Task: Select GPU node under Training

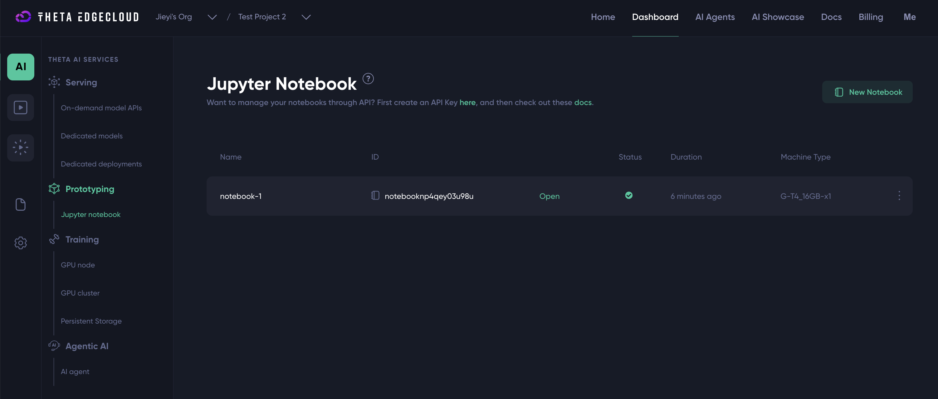Action: click(x=78, y=265)
